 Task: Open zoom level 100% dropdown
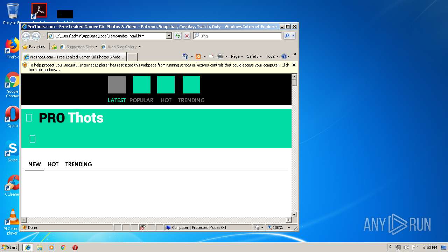click(289, 227)
